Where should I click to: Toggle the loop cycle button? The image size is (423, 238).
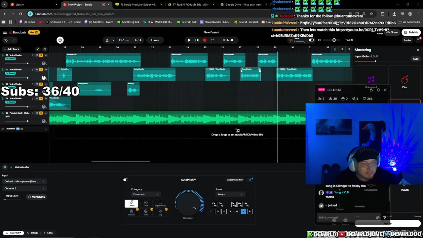click(213, 40)
